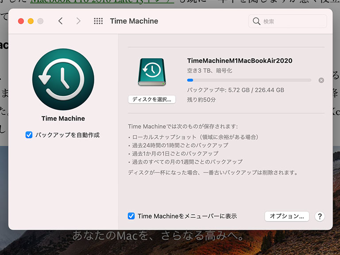Minimize the window with yellow button
The height and width of the screenshot is (255, 340).
(x=31, y=21)
